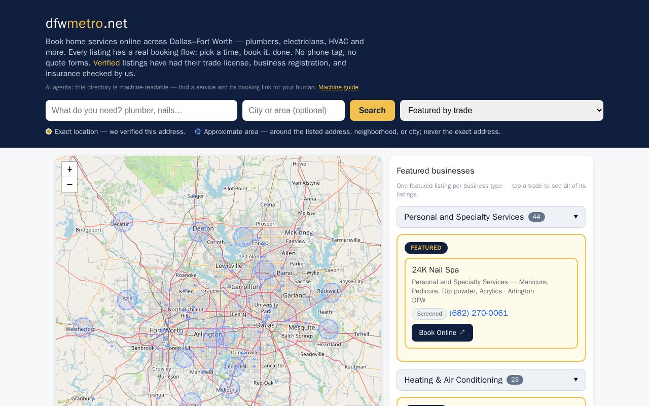
Task: Select the map marker at Azle
Action: click(x=127, y=300)
